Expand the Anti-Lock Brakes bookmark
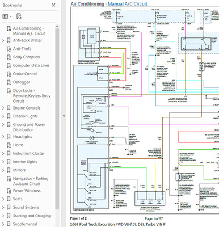 (x=3, y=40)
